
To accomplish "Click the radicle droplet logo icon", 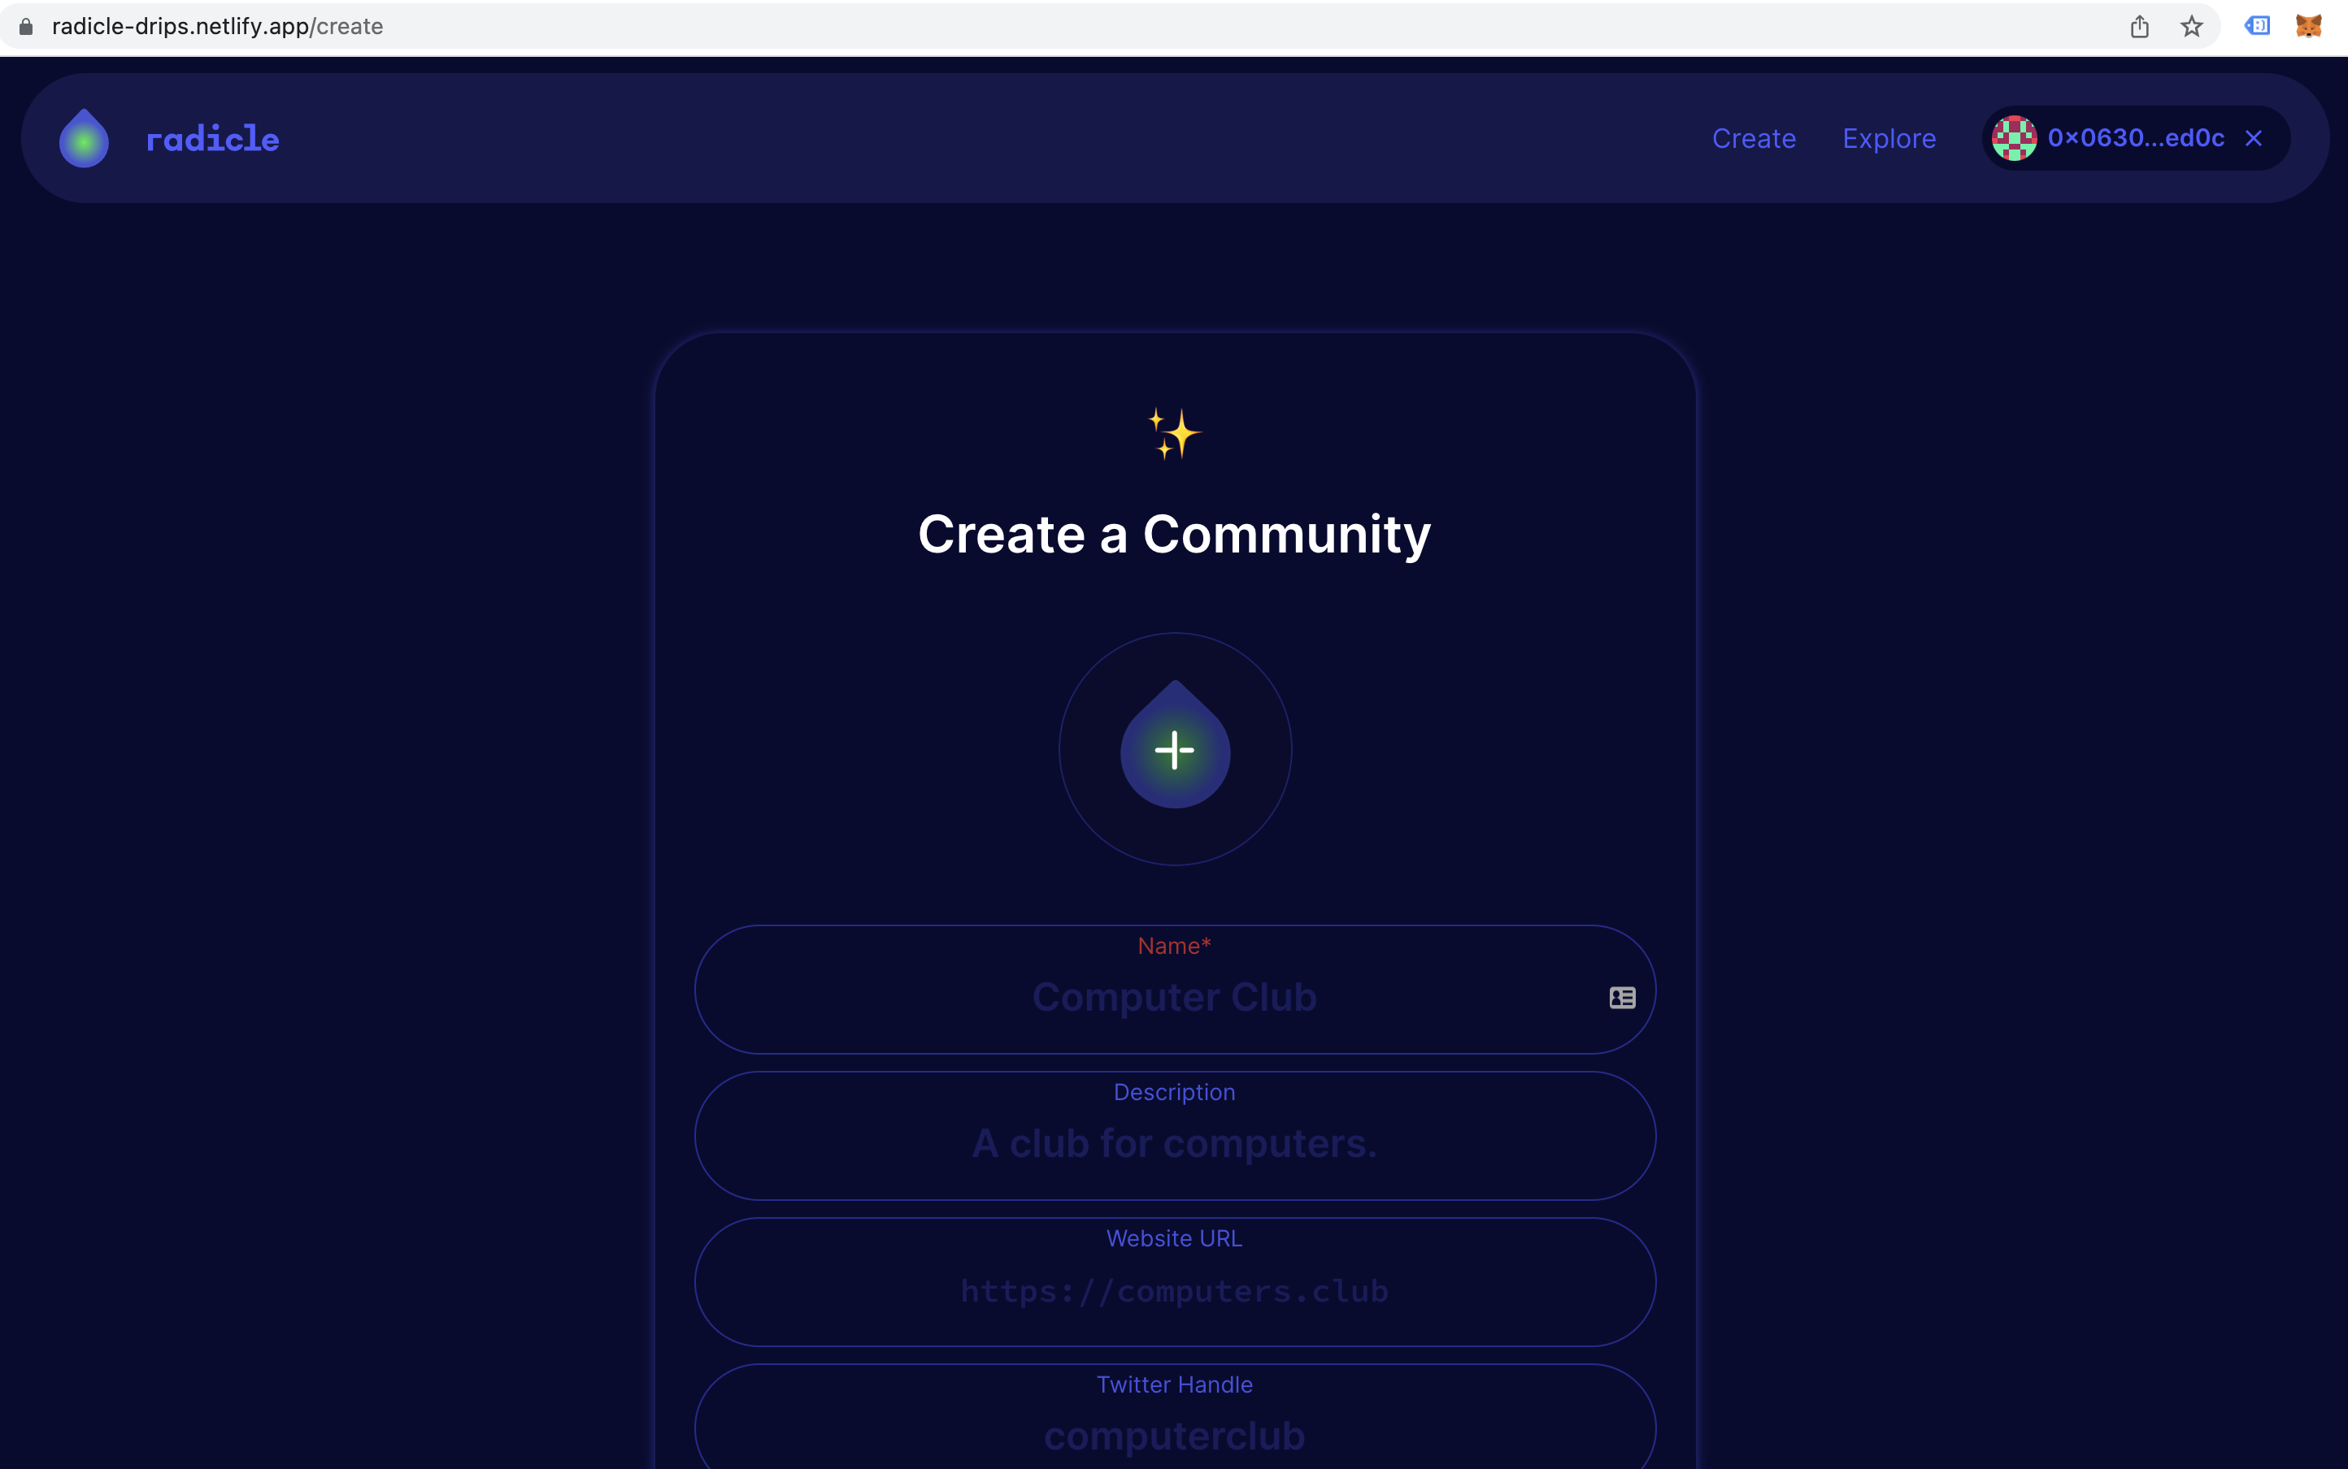I will (85, 138).
